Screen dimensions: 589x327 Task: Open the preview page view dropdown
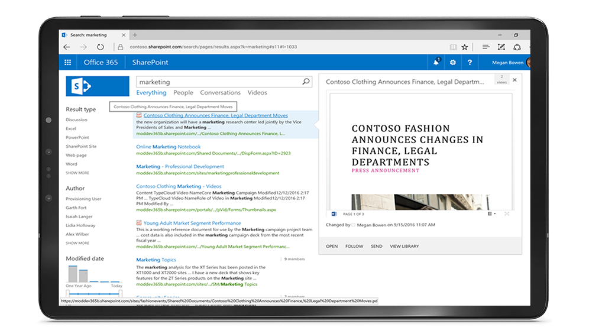coord(491,213)
